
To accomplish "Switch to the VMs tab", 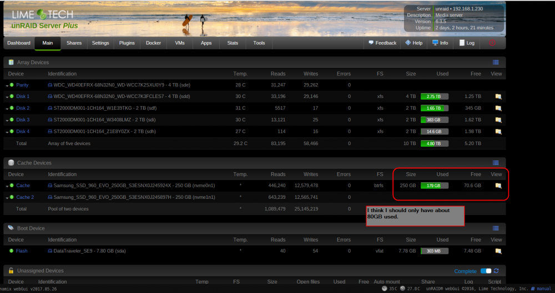I will tap(180, 43).
